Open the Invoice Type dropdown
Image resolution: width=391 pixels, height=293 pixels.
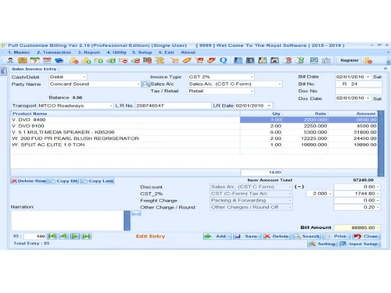[x=252, y=77]
